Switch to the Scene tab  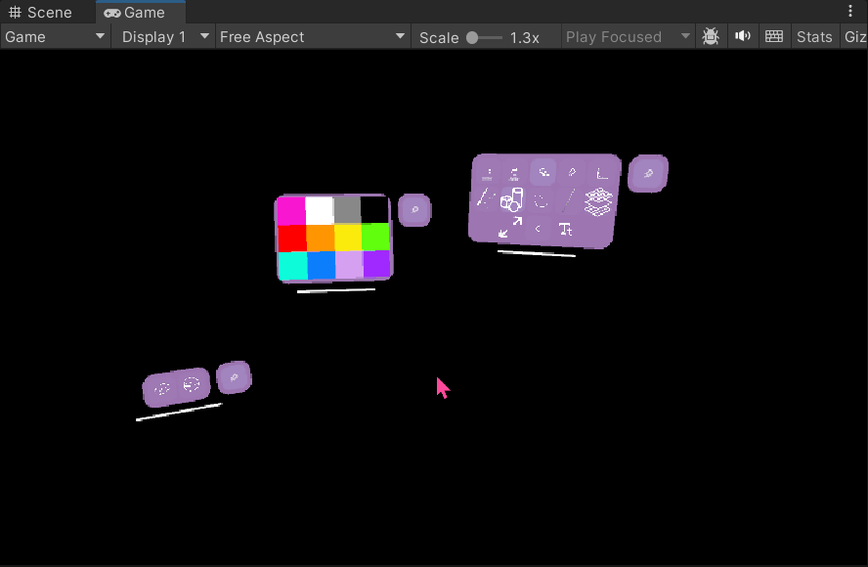pos(41,13)
